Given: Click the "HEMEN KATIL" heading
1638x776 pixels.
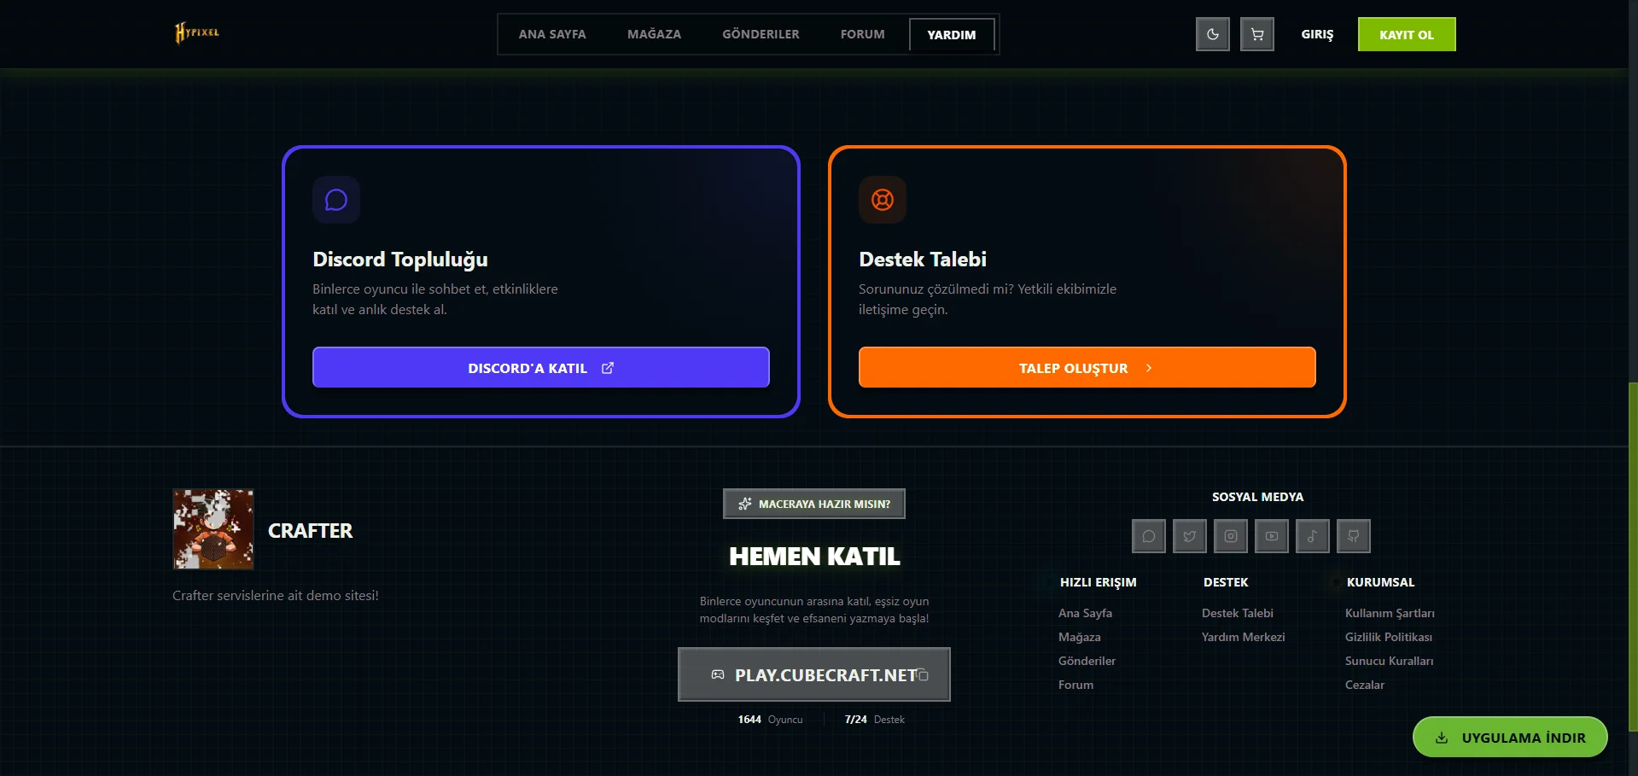Looking at the screenshot, I should pyautogui.click(x=814, y=557).
